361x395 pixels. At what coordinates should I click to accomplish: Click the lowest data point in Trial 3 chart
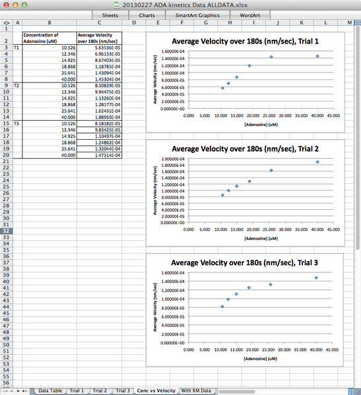[x=222, y=307]
